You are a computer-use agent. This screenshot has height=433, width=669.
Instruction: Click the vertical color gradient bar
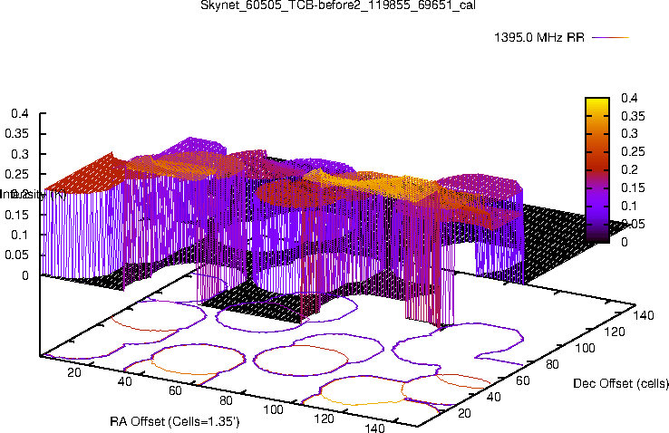click(597, 170)
